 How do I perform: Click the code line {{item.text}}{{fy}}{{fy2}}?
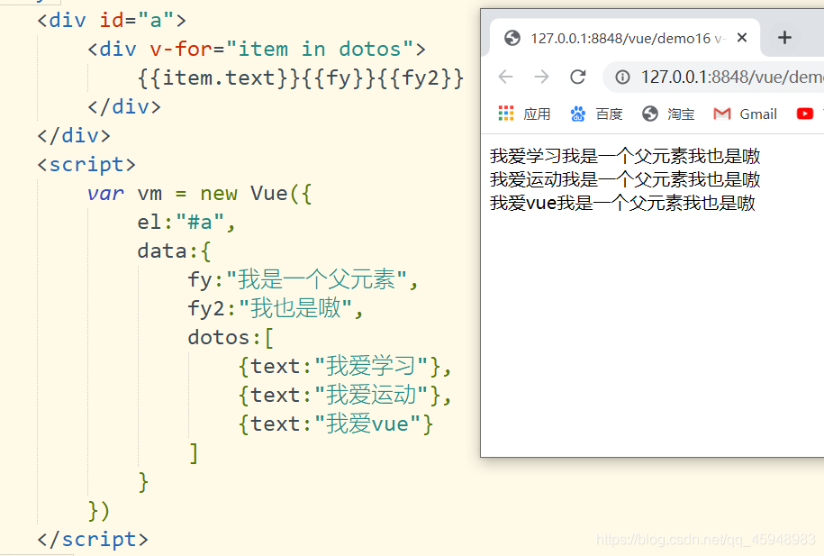coord(301,77)
